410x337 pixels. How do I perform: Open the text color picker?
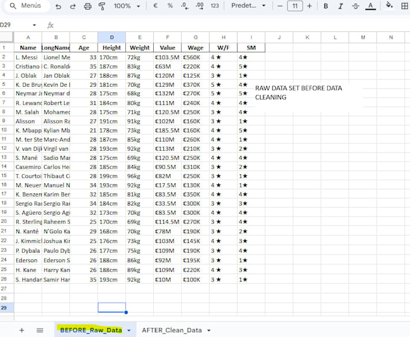coord(371,6)
